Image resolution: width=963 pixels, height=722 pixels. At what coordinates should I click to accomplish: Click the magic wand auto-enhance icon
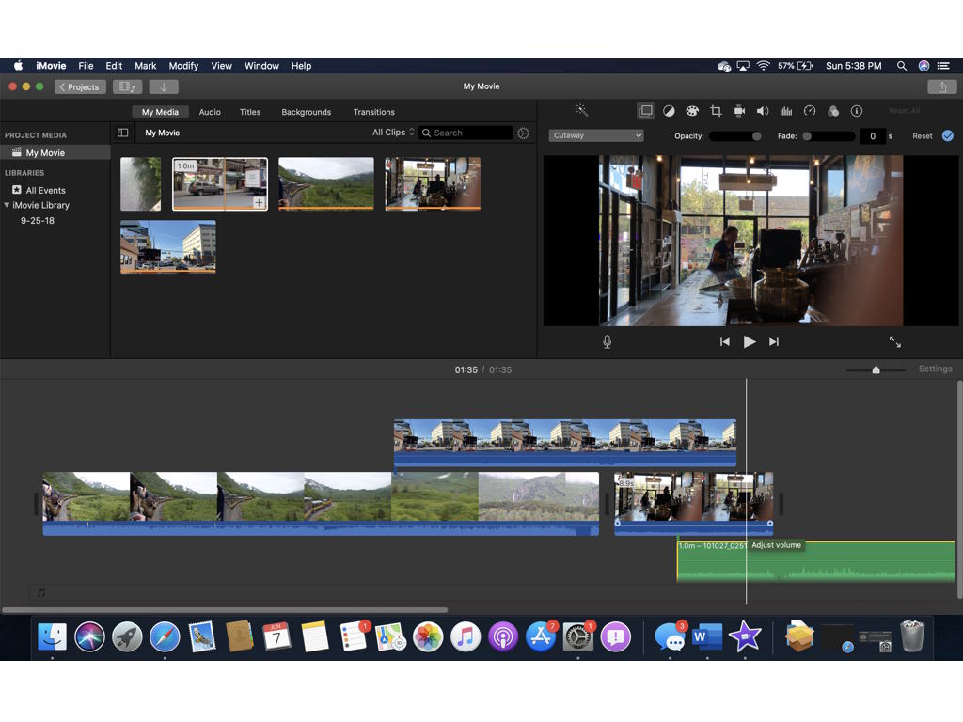[x=581, y=111]
